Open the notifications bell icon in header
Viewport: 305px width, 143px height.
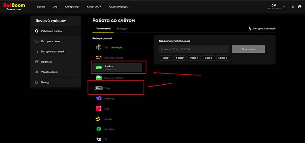292,6
